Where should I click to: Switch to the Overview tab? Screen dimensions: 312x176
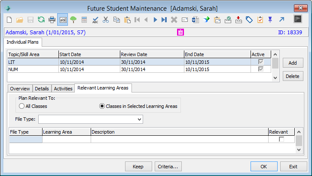(x=20, y=89)
